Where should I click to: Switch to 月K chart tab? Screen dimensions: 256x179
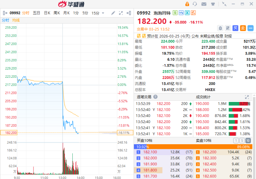67,13
